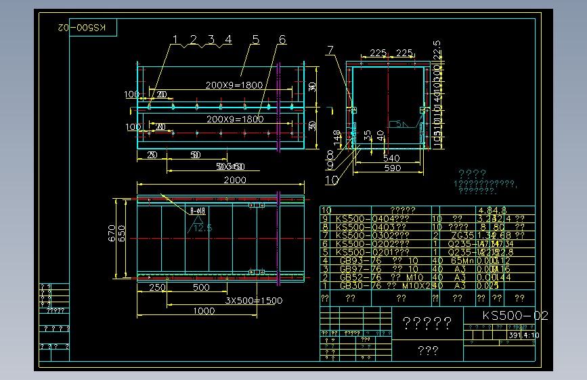The image size is (587, 380).
Task: Click the 148 dimension beside the side view
Action: [337, 138]
